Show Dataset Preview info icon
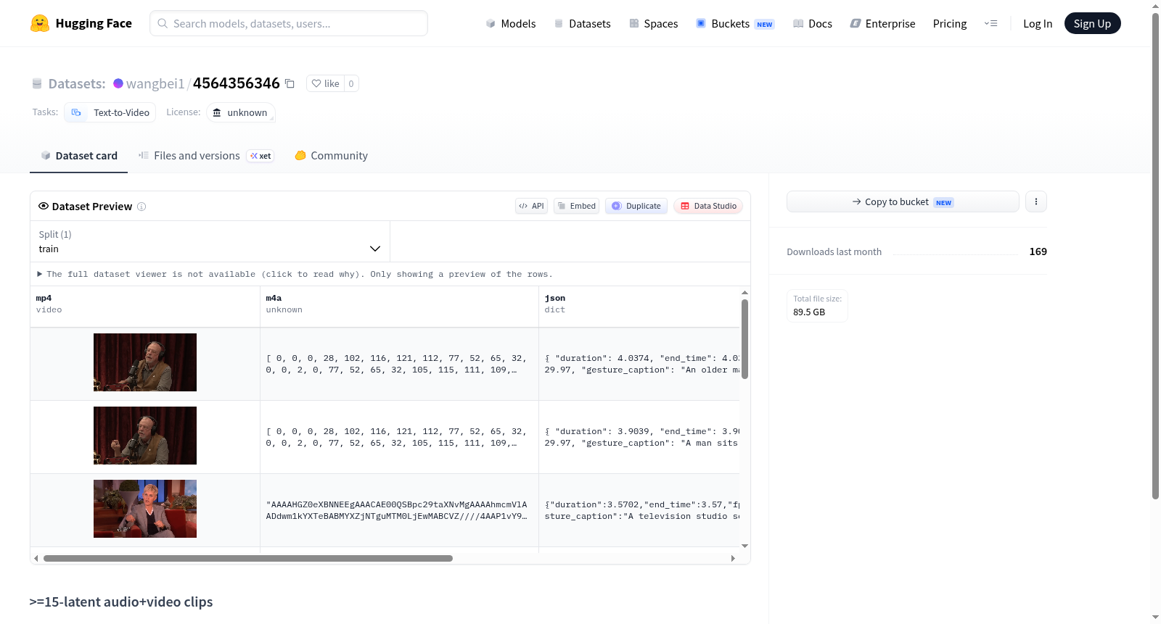This screenshot has height=624, width=1161. (x=141, y=207)
